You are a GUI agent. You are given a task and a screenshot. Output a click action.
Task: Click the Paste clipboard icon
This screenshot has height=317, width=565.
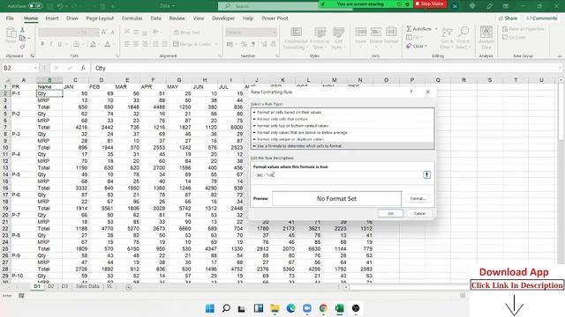click(x=11, y=33)
